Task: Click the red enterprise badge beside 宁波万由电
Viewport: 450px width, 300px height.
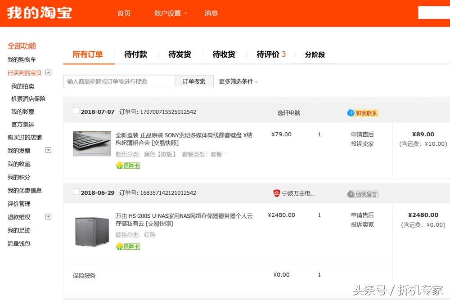Action: 276,193
